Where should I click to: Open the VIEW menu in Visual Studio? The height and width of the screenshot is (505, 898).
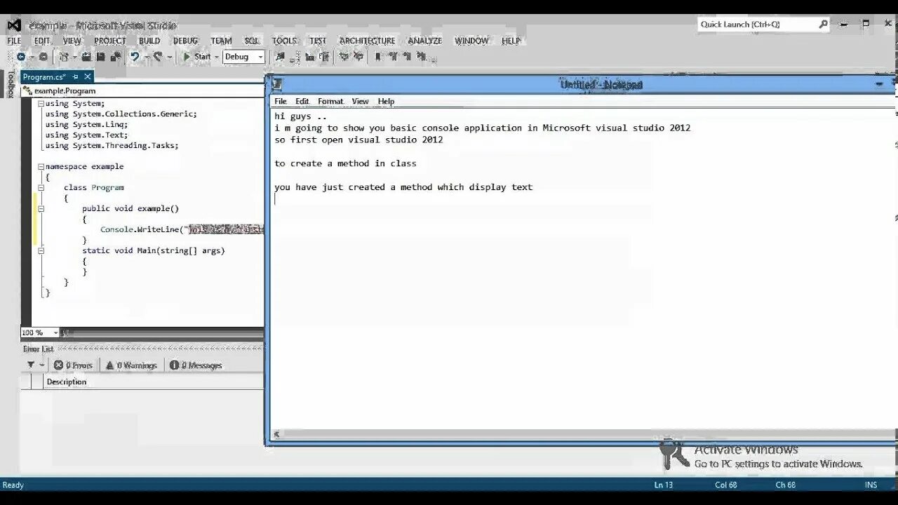[x=72, y=41]
